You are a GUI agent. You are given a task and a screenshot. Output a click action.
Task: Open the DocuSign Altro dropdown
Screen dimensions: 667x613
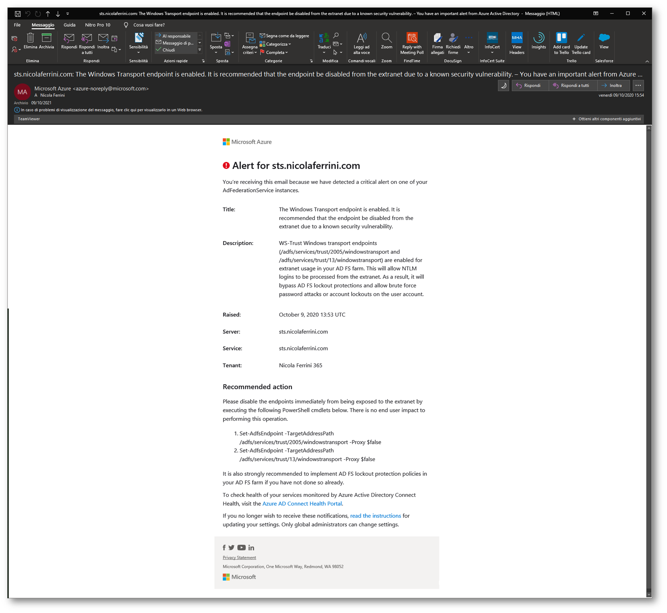469,44
